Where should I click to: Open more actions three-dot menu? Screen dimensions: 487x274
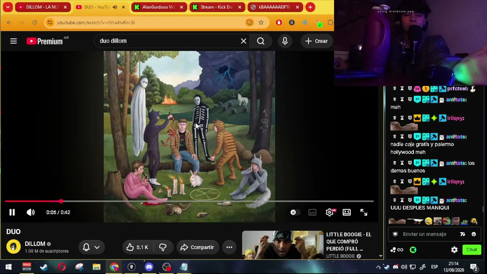[229, 247]
